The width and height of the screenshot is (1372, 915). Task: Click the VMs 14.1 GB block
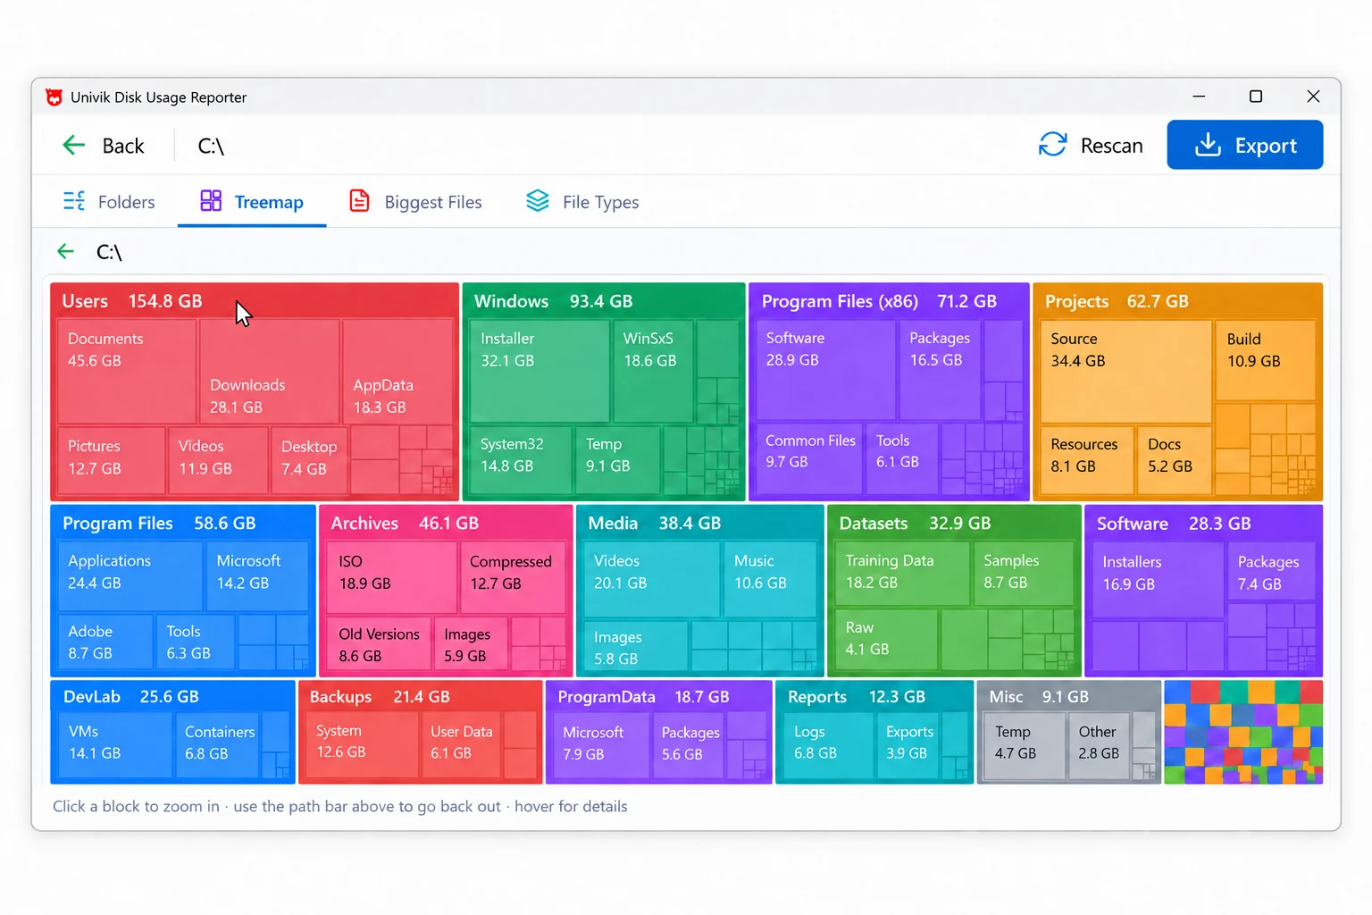[x=115, y=743]
